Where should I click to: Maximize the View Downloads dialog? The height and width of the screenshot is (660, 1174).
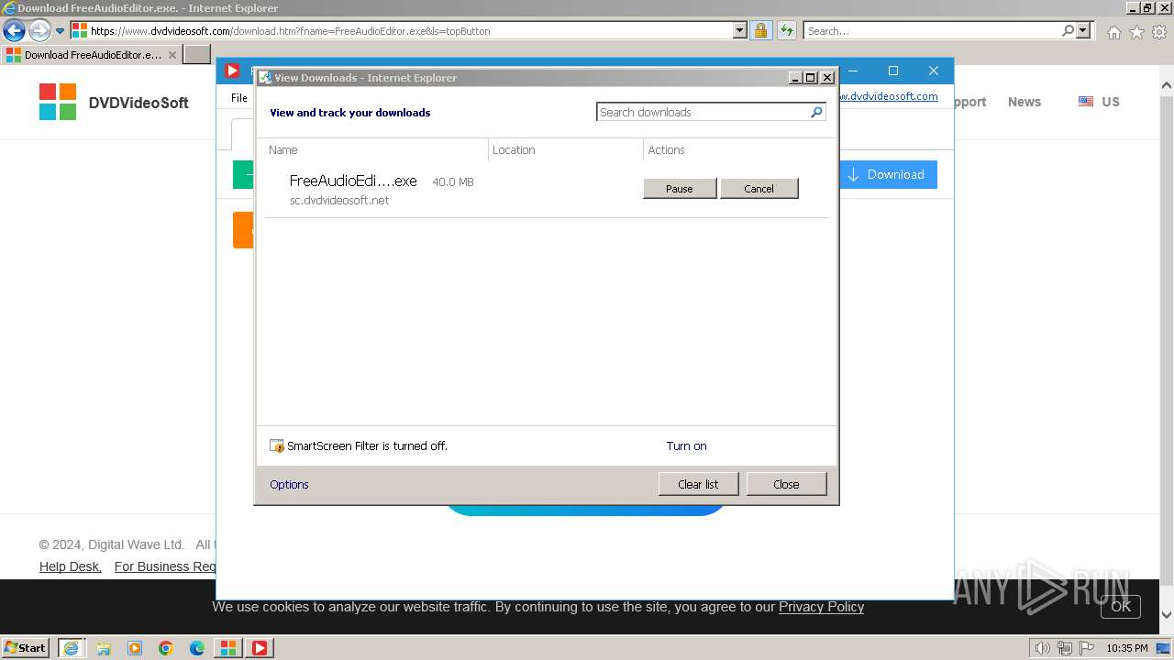[x=811, y=78]
